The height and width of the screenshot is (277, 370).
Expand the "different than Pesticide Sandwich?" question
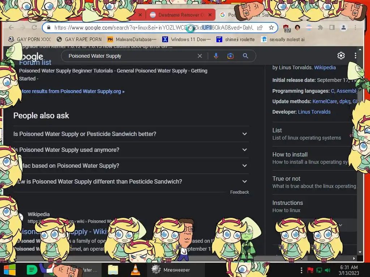[131, 182]
